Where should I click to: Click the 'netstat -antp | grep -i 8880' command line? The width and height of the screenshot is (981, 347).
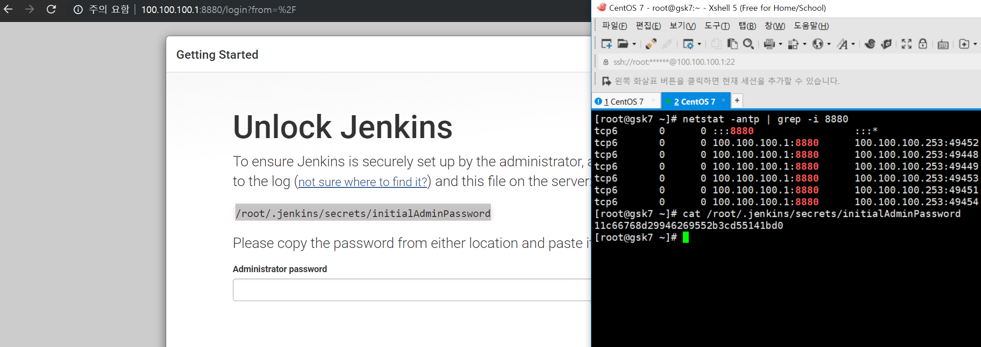coord(765,119)
